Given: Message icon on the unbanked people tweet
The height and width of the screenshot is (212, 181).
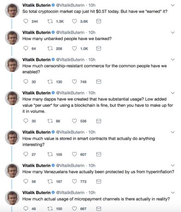Looking at the screenshot, I should pos(99,48).
